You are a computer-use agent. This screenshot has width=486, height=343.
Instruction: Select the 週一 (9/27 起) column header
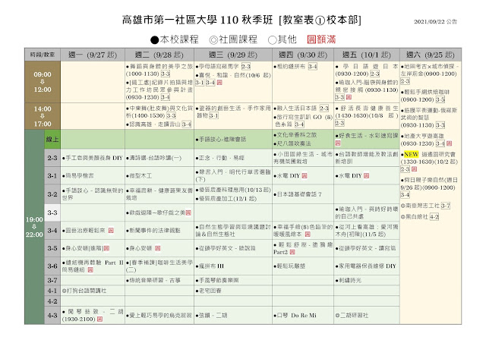pyautogui.click(x=93, y=55)
